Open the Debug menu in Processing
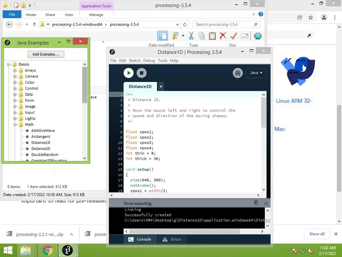The height and width of the screenshot is (257, 342). coord(149,61)
